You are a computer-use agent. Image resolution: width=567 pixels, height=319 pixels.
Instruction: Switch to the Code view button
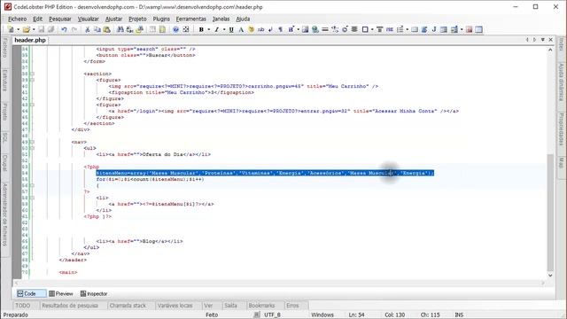point(31,293)
